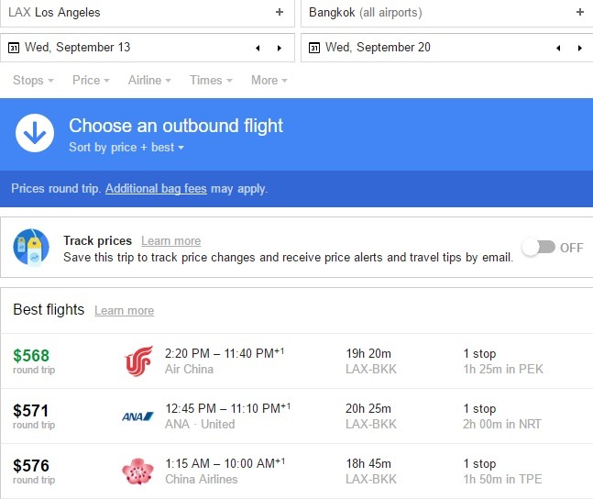Select the $568 Air China flight
Screen dimensions: 593x499
[297, 361]
